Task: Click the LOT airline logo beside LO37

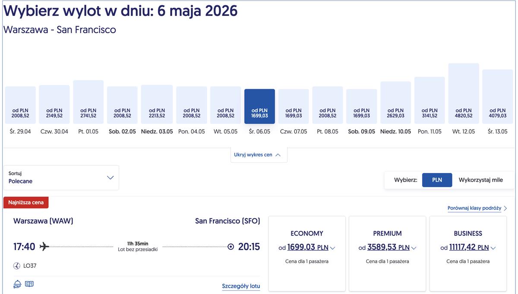Action: (x=17, y=266)
